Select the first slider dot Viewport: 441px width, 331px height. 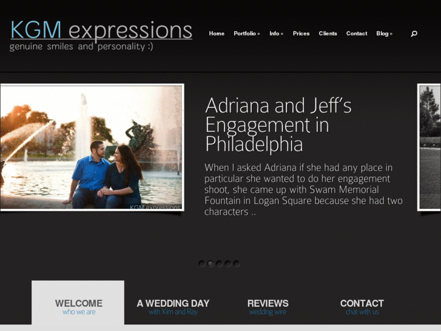click(x=201, y=264)
